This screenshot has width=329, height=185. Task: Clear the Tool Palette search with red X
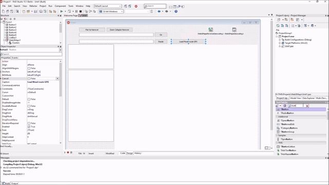tap(307, 106)
